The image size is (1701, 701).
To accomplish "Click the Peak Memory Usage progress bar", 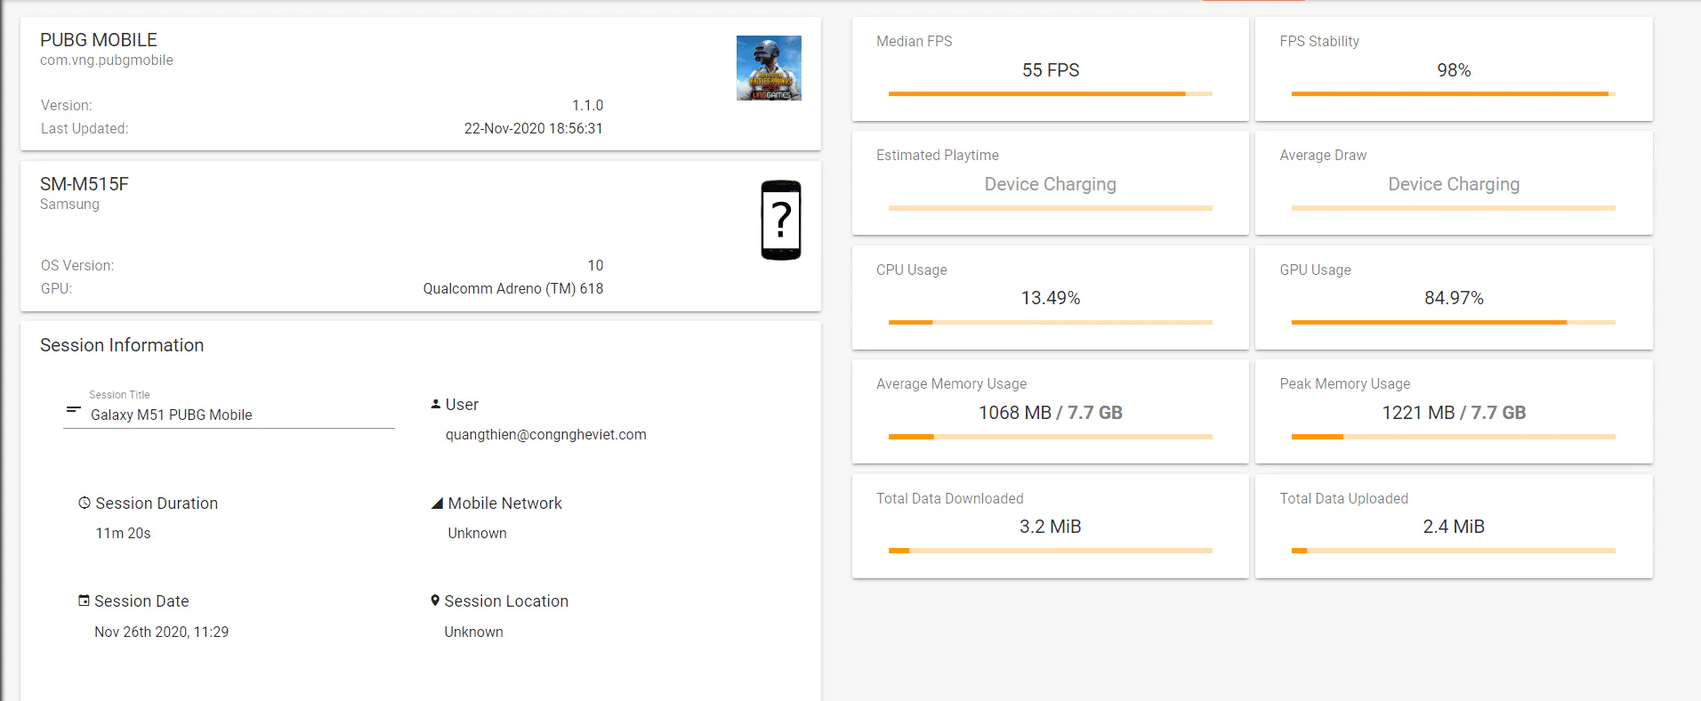I will [1454, 437].
